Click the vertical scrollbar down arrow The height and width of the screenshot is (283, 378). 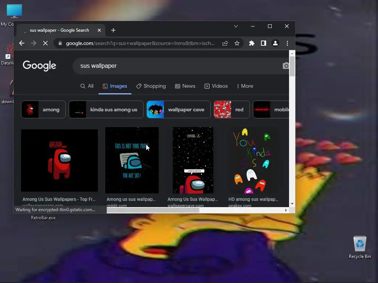tap(292, 204)
